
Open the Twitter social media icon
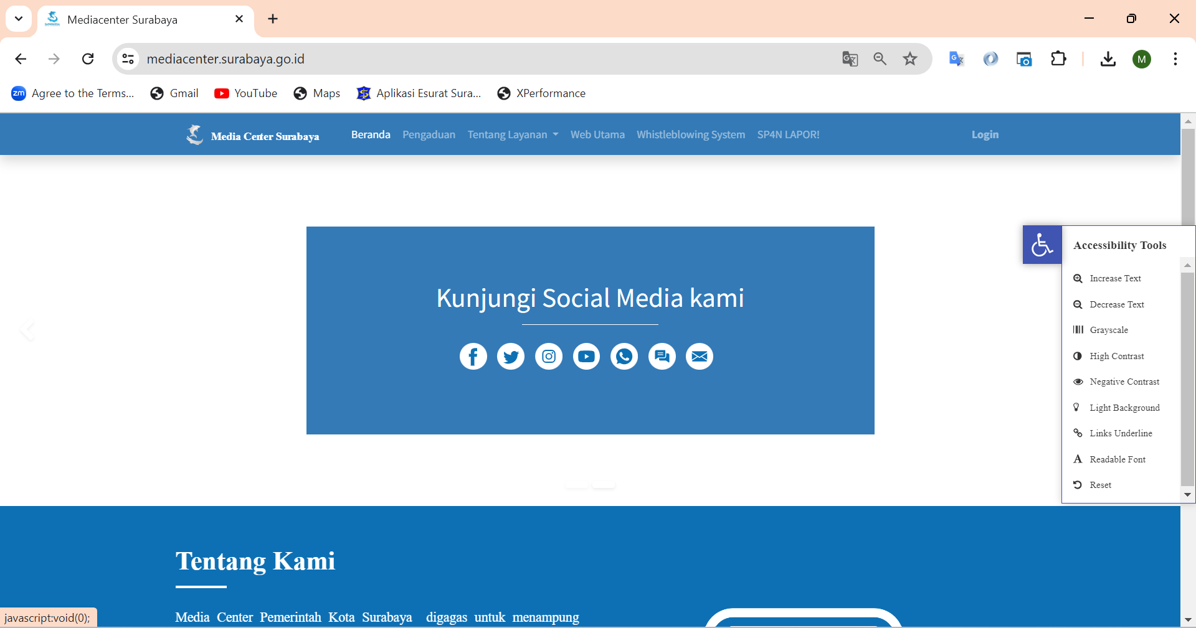tap(511, 357)
